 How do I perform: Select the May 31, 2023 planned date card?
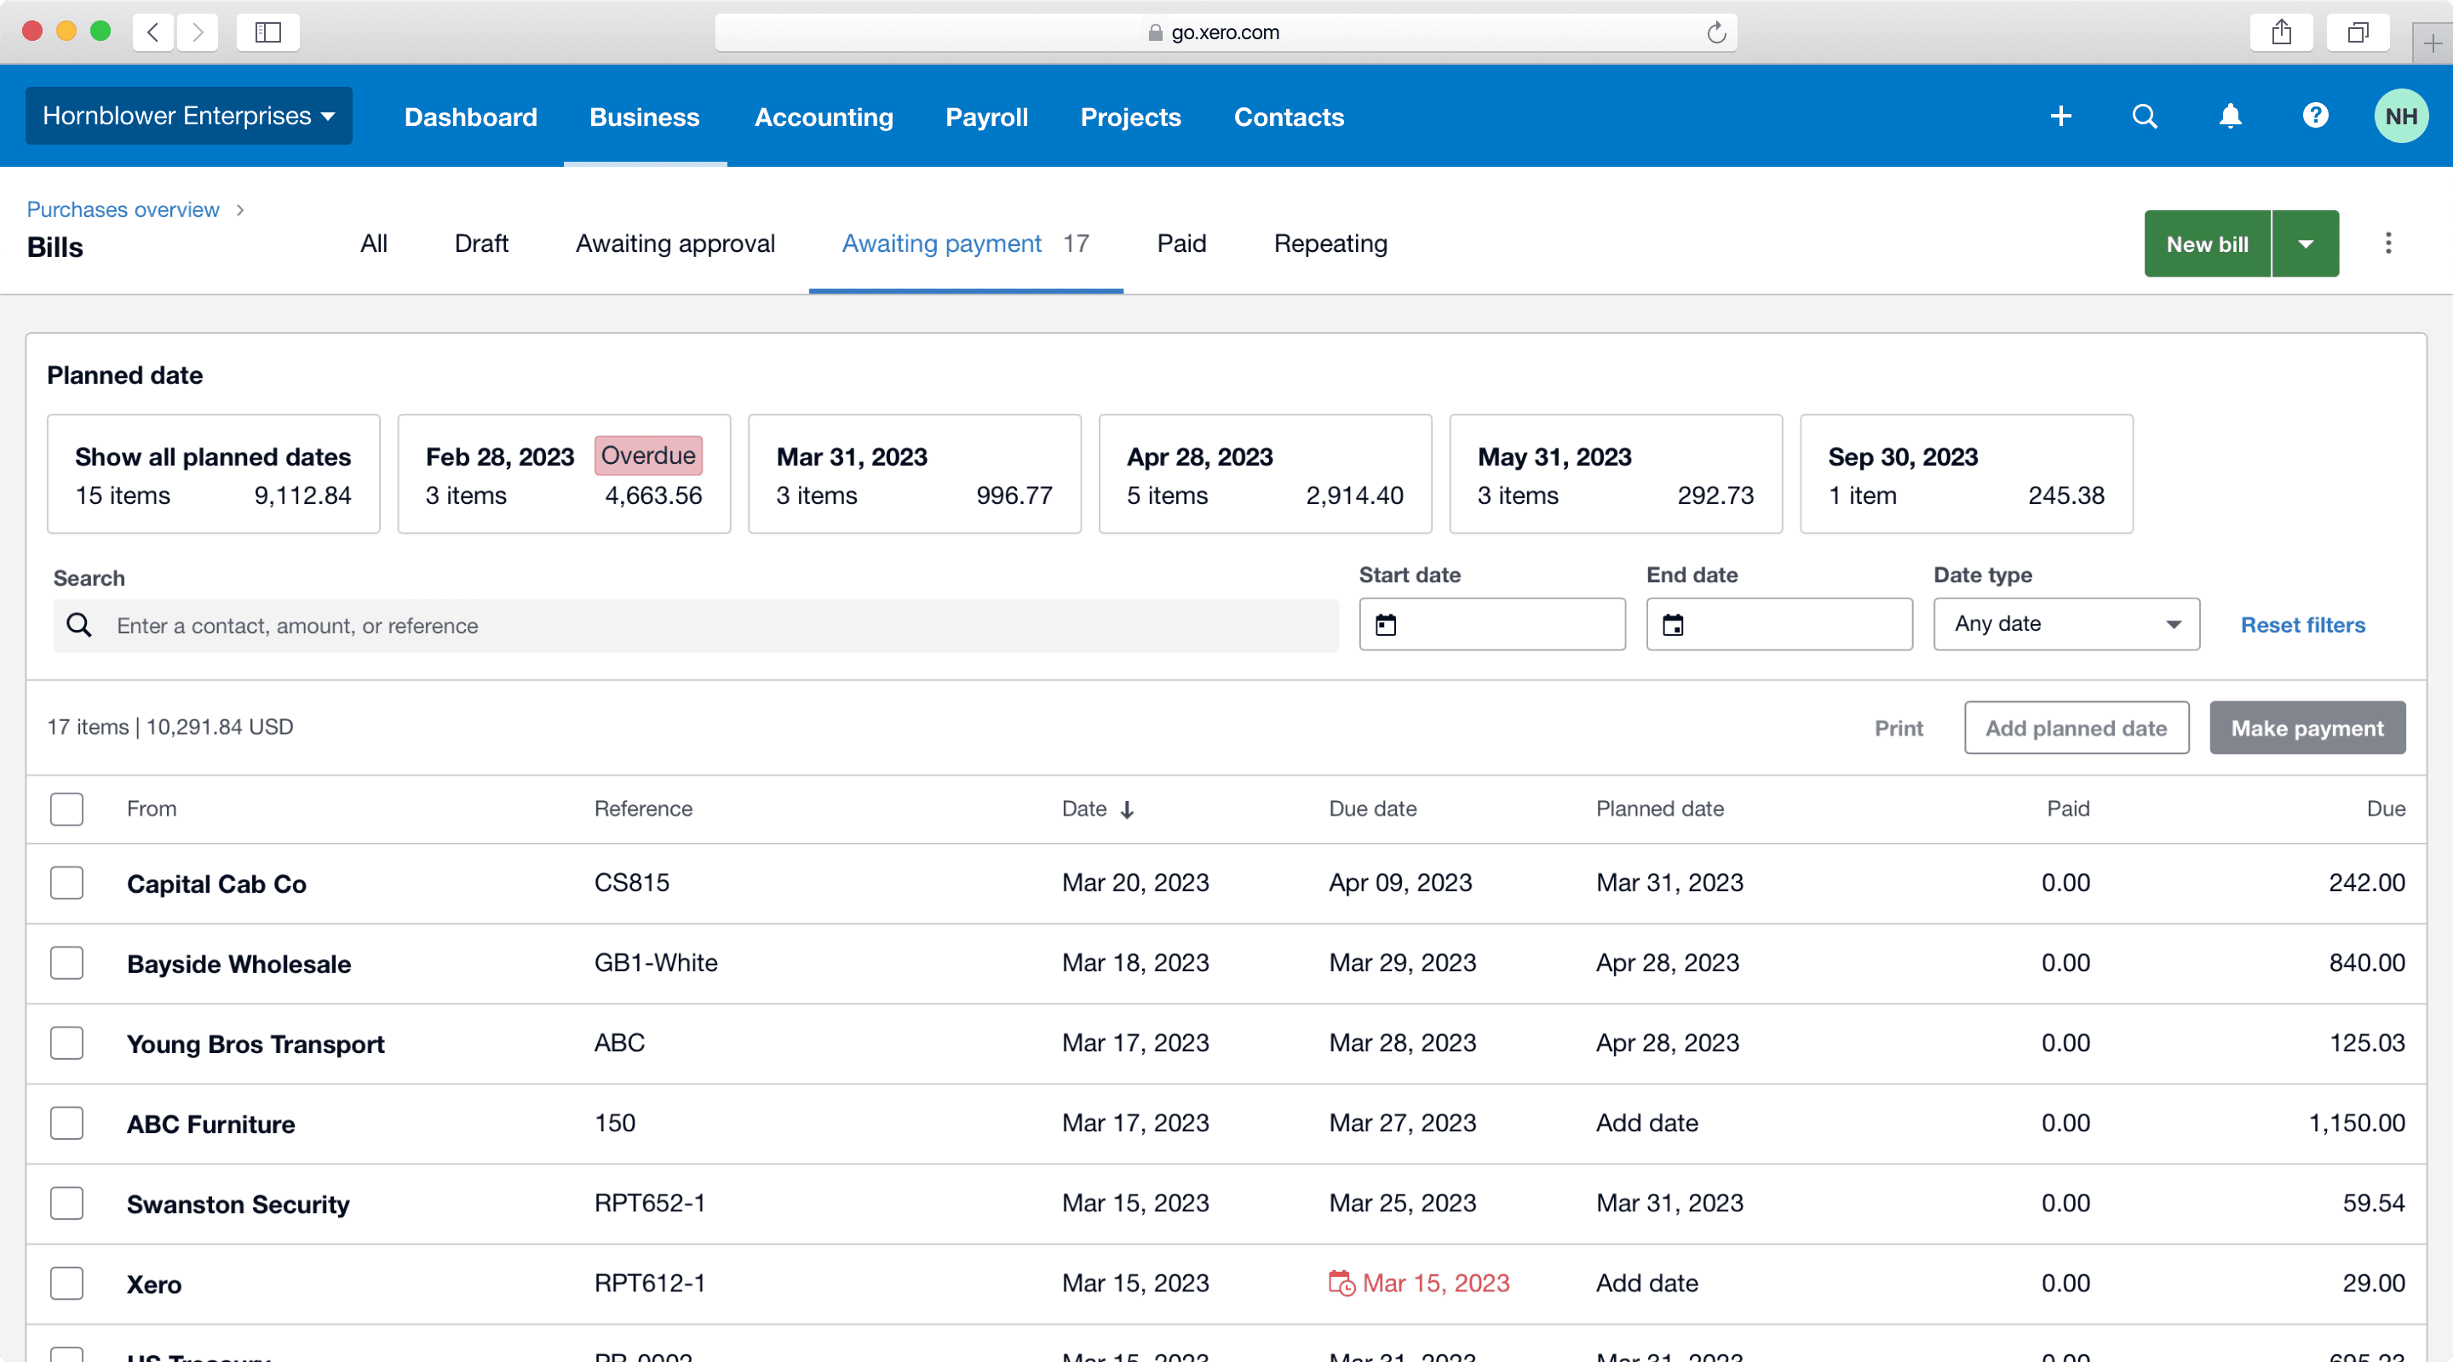[x=1616, y=474]
